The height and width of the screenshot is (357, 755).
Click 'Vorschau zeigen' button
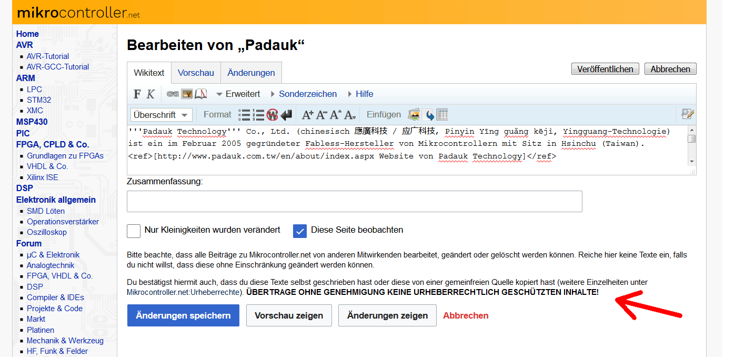(289, 315)
